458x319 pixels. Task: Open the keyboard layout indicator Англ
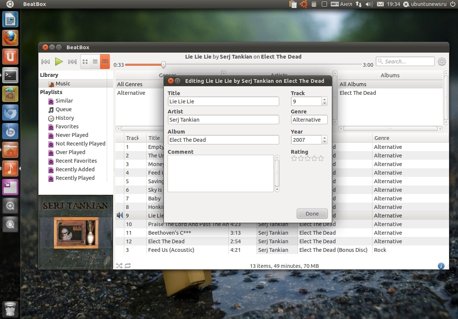[x=341, y=4]
